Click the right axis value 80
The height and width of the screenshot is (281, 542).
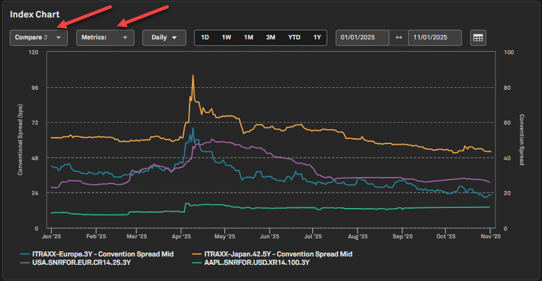click(x=507, y=88)
